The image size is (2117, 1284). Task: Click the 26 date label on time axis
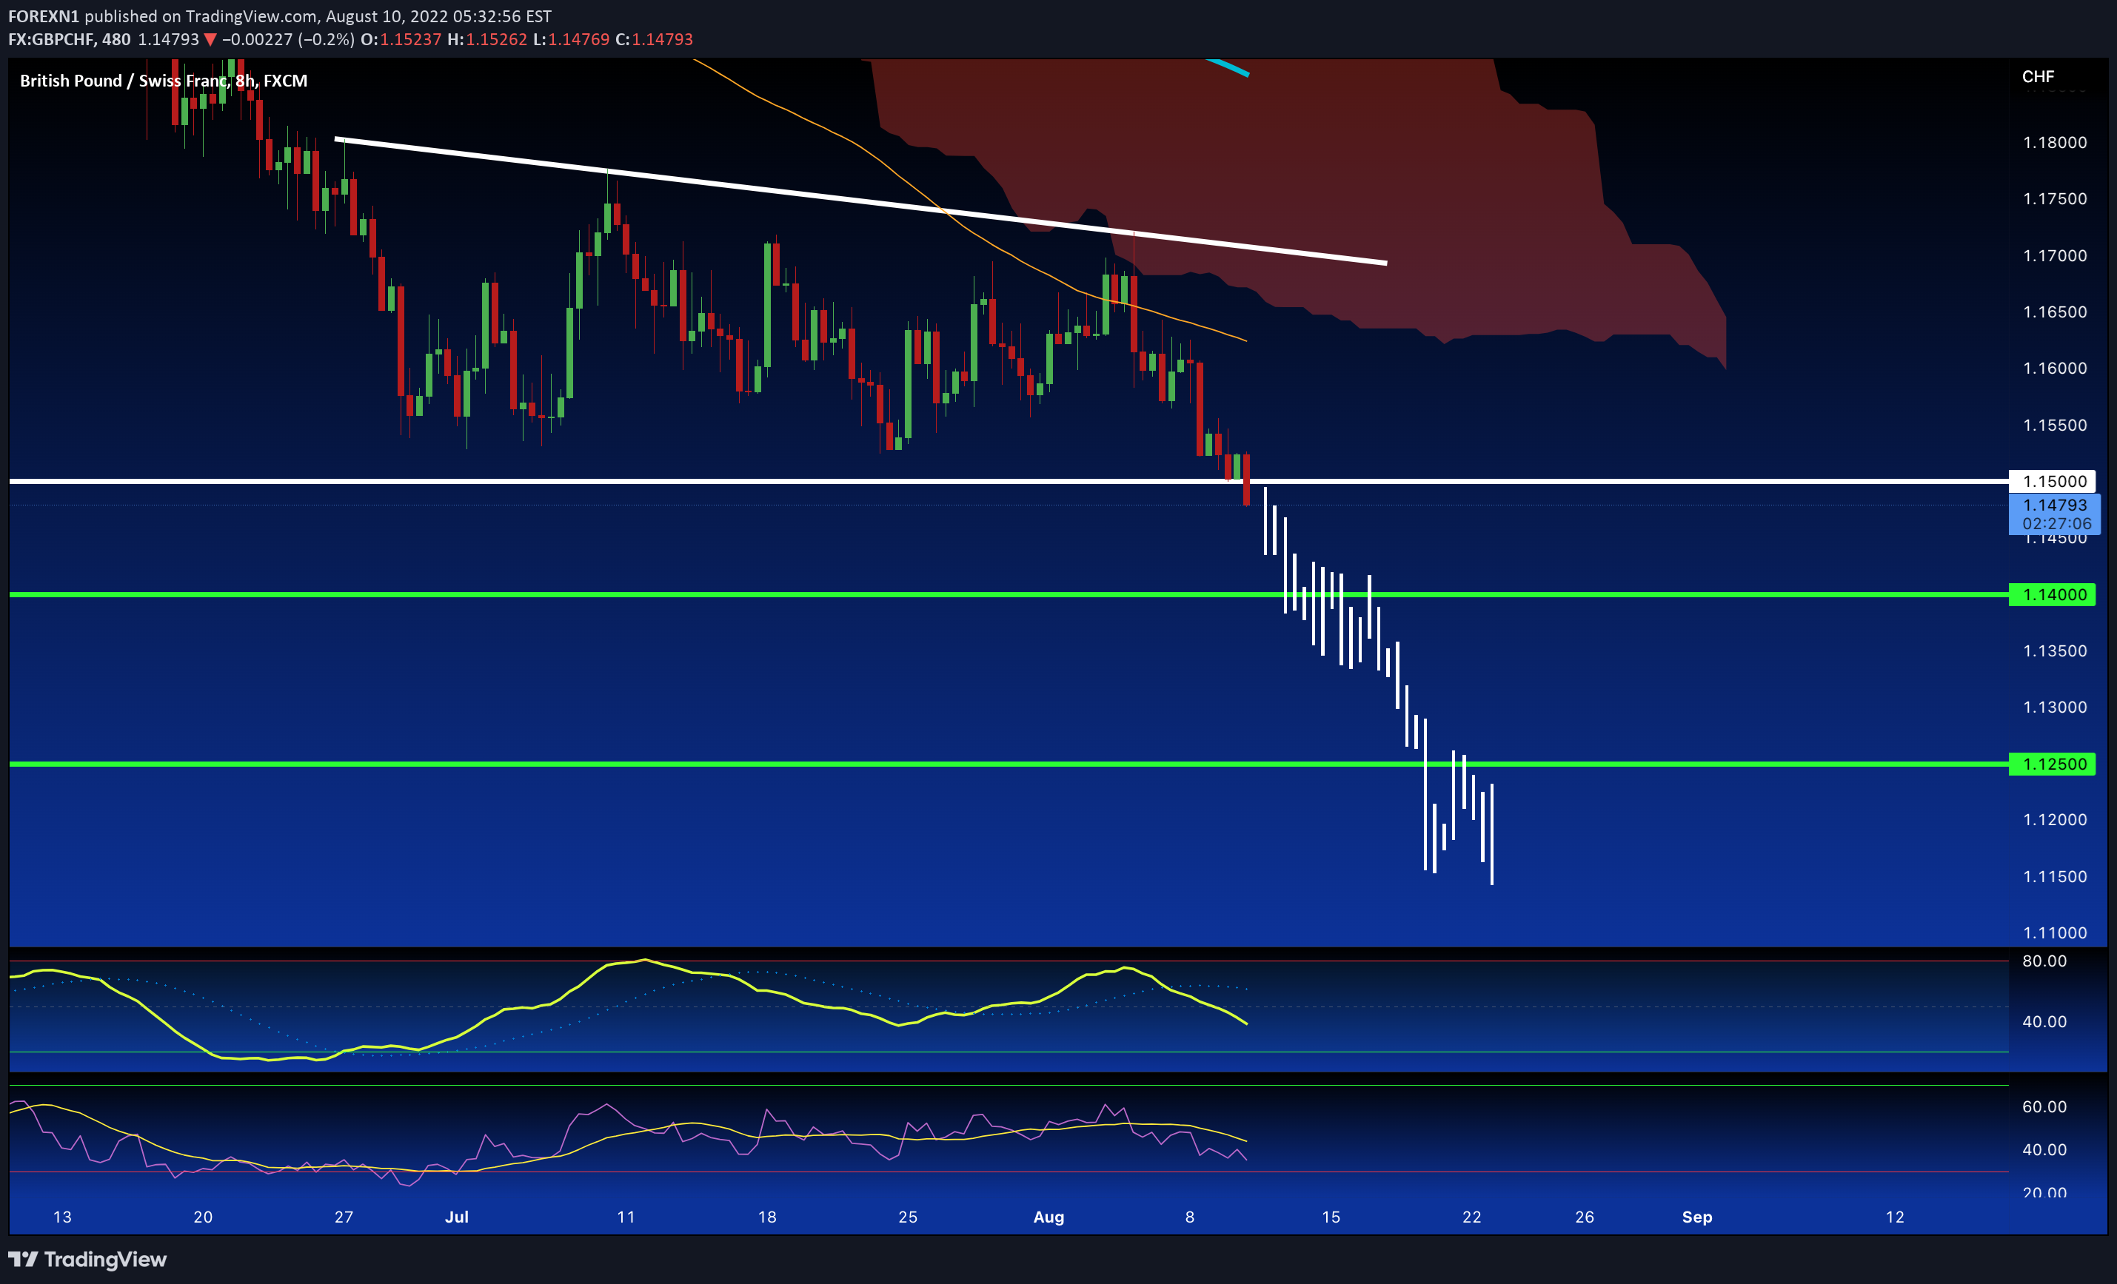point(1585,1217)
